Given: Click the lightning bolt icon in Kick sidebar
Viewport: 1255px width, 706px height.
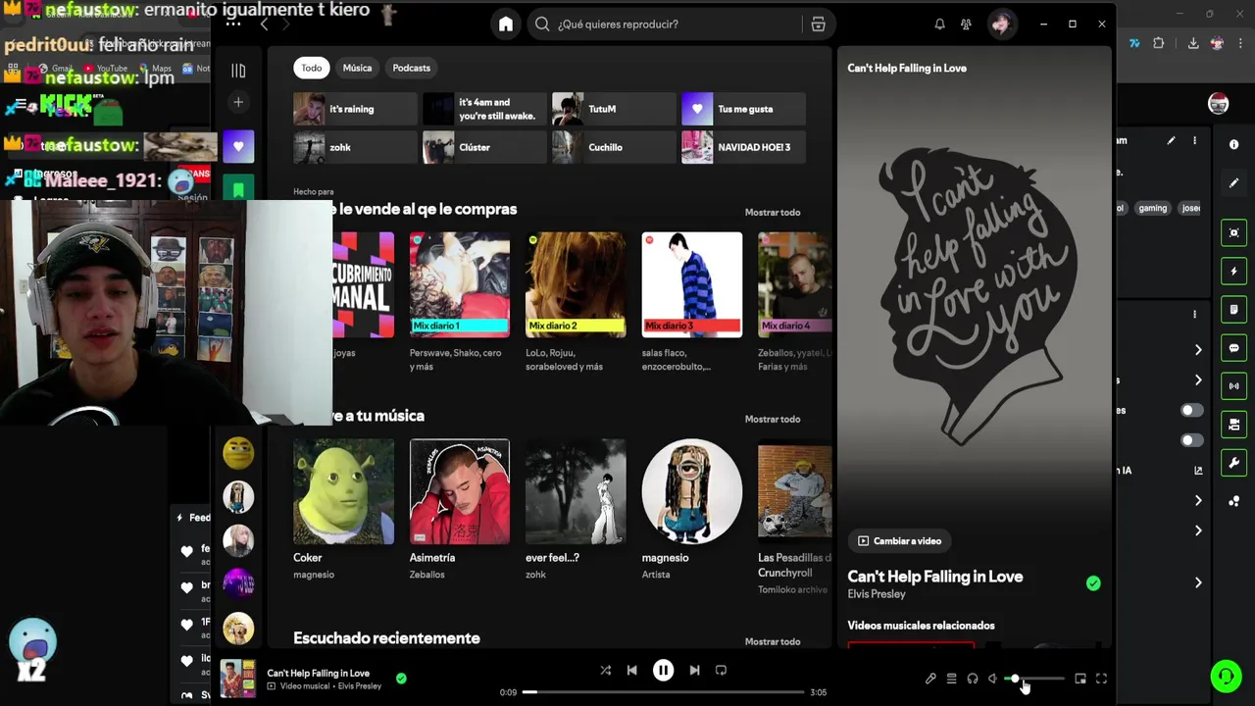Looking at the screenshot, I should (x=1233, y=272).
